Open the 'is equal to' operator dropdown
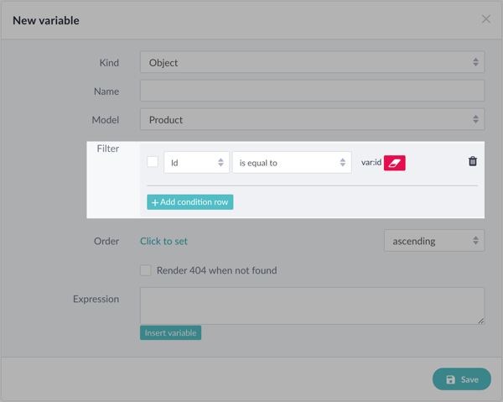 pyautogui.click(x=291, y=163)
